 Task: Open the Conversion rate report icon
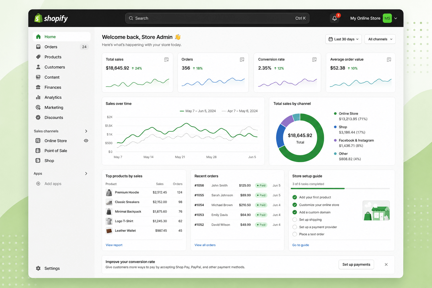click(314, 60)
